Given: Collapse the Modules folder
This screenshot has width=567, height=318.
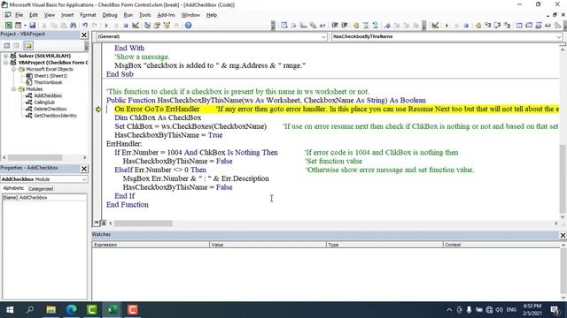Looking at the screenshot, I should (x=13, y=89).
